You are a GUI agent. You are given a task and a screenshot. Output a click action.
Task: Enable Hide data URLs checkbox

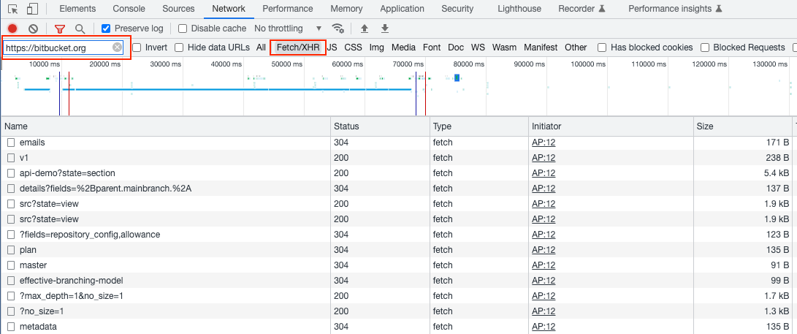click(178, 48)
